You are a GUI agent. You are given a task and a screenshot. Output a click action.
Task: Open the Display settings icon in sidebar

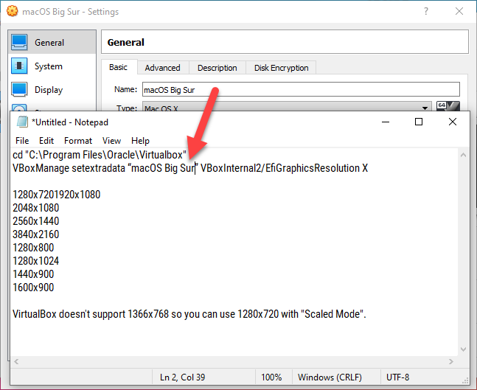[x=20, y=90]
